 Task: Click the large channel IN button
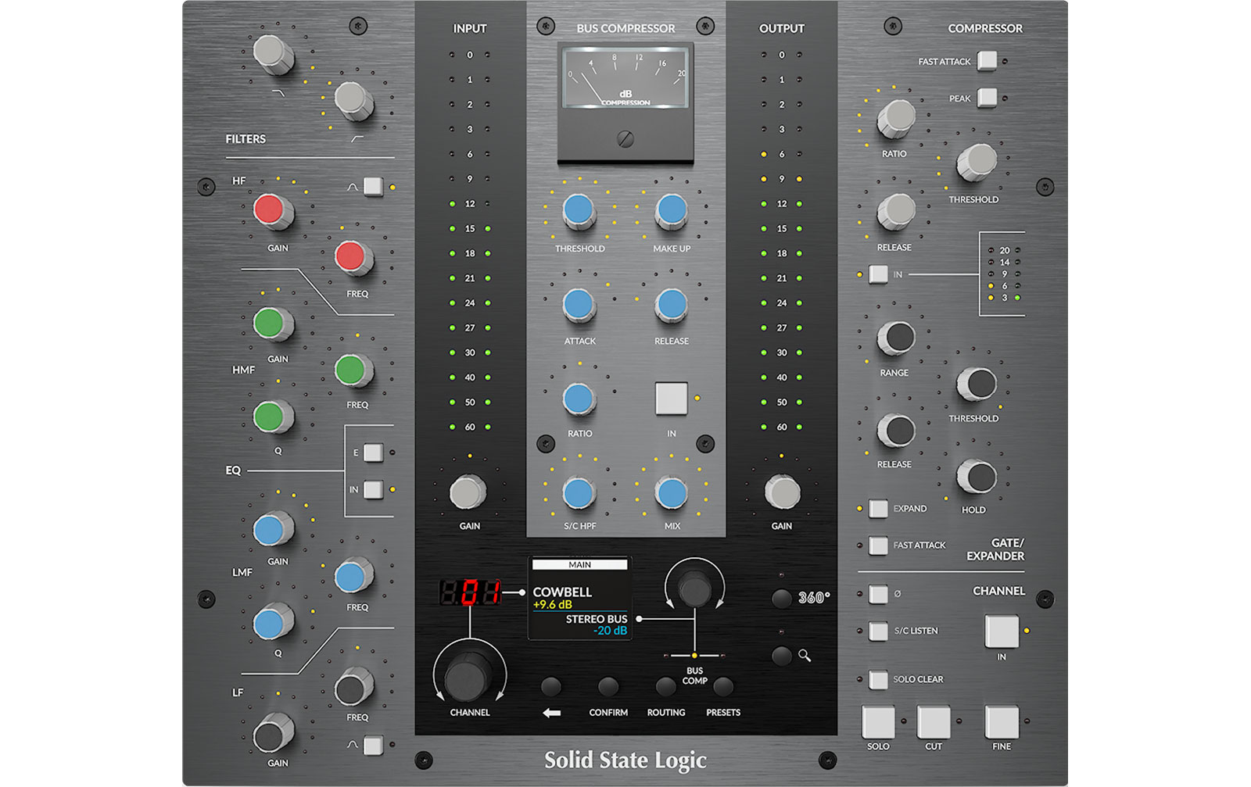(1002, 631)
